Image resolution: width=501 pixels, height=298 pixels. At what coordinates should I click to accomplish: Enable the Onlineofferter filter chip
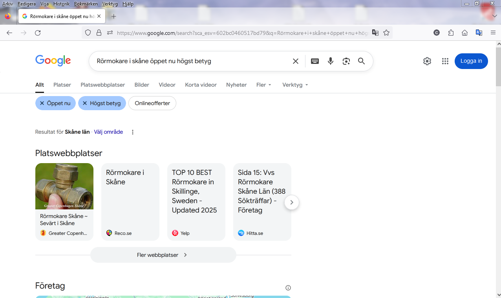(152, 103)
